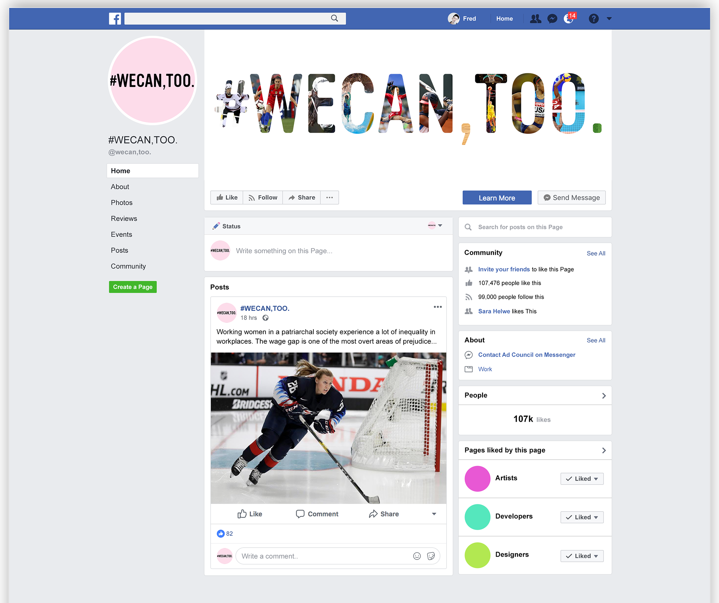The width and height of the screenshot is (719, 603).
Task: Toggle Liked button for Developers page
Action: point(582,517)
